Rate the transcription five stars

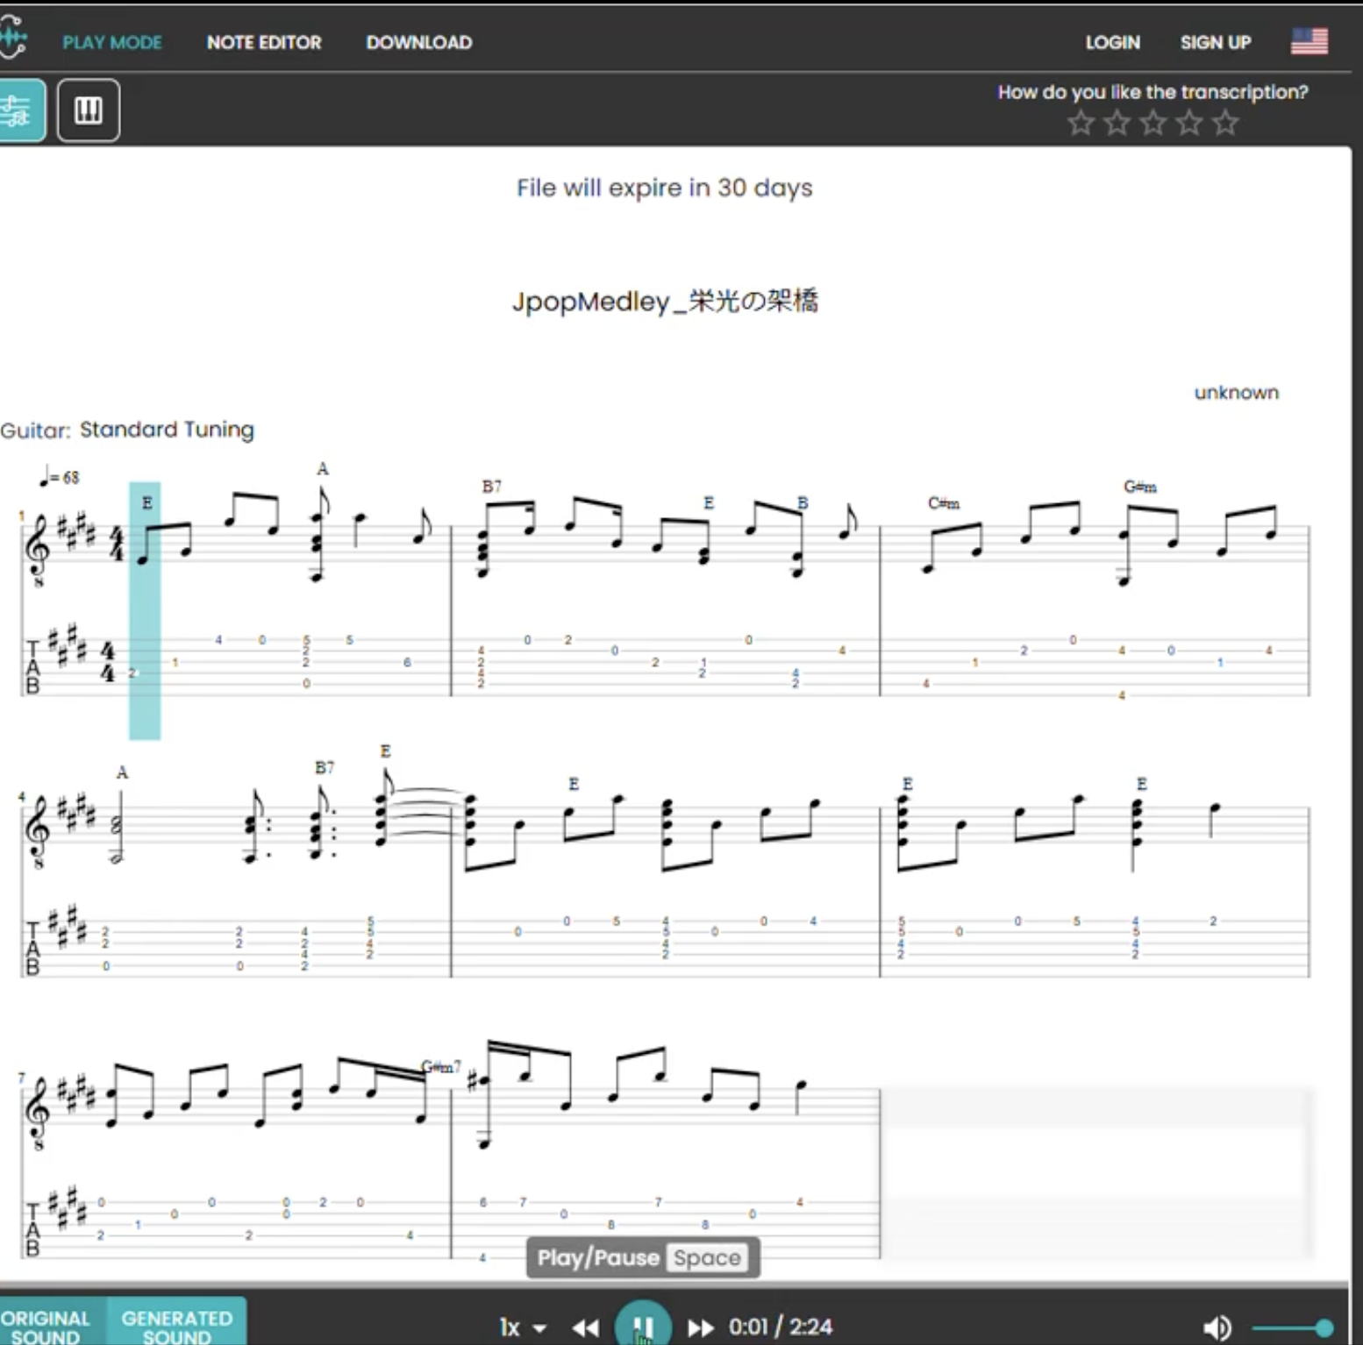1225,123
